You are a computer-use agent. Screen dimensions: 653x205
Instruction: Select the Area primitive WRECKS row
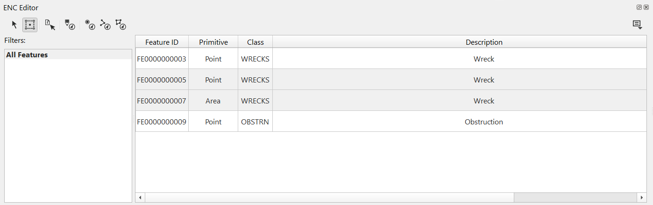[x=213, y=101]
